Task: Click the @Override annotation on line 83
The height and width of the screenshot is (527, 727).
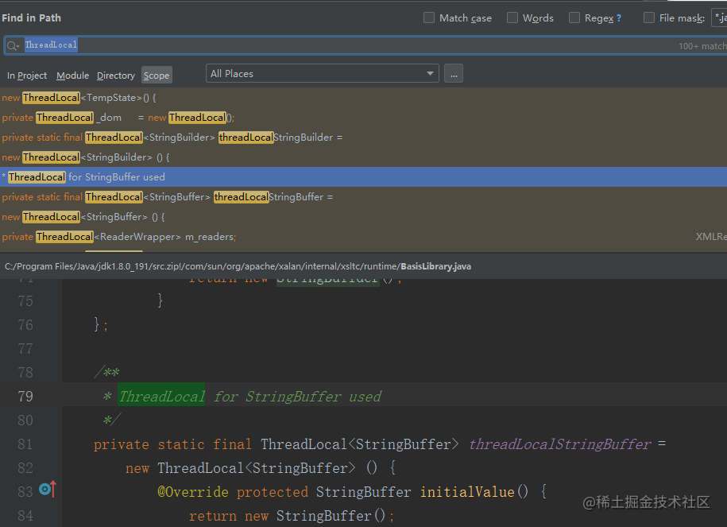Action: pyautogui.click(x=193, y=492)
